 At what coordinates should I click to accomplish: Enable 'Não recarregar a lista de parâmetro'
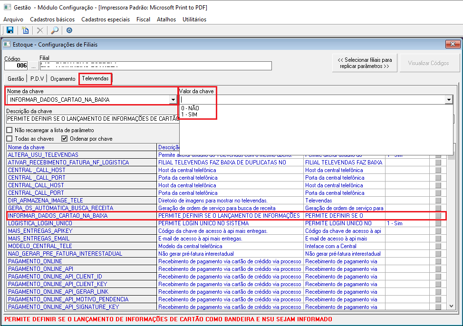pyautogui.click(x=10, y=130)
